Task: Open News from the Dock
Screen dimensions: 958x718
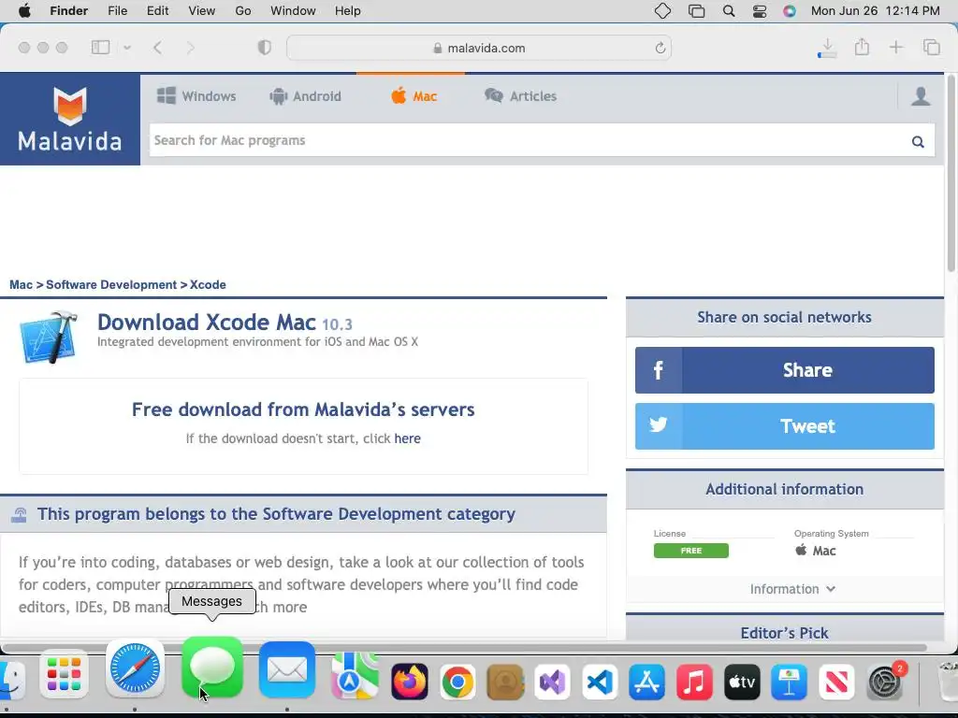Action: (836, 682)
